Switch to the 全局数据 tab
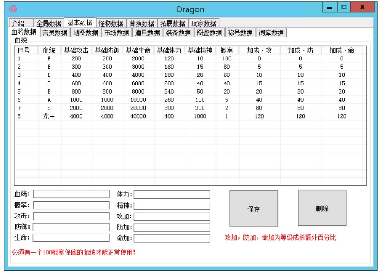 point(49,23)
